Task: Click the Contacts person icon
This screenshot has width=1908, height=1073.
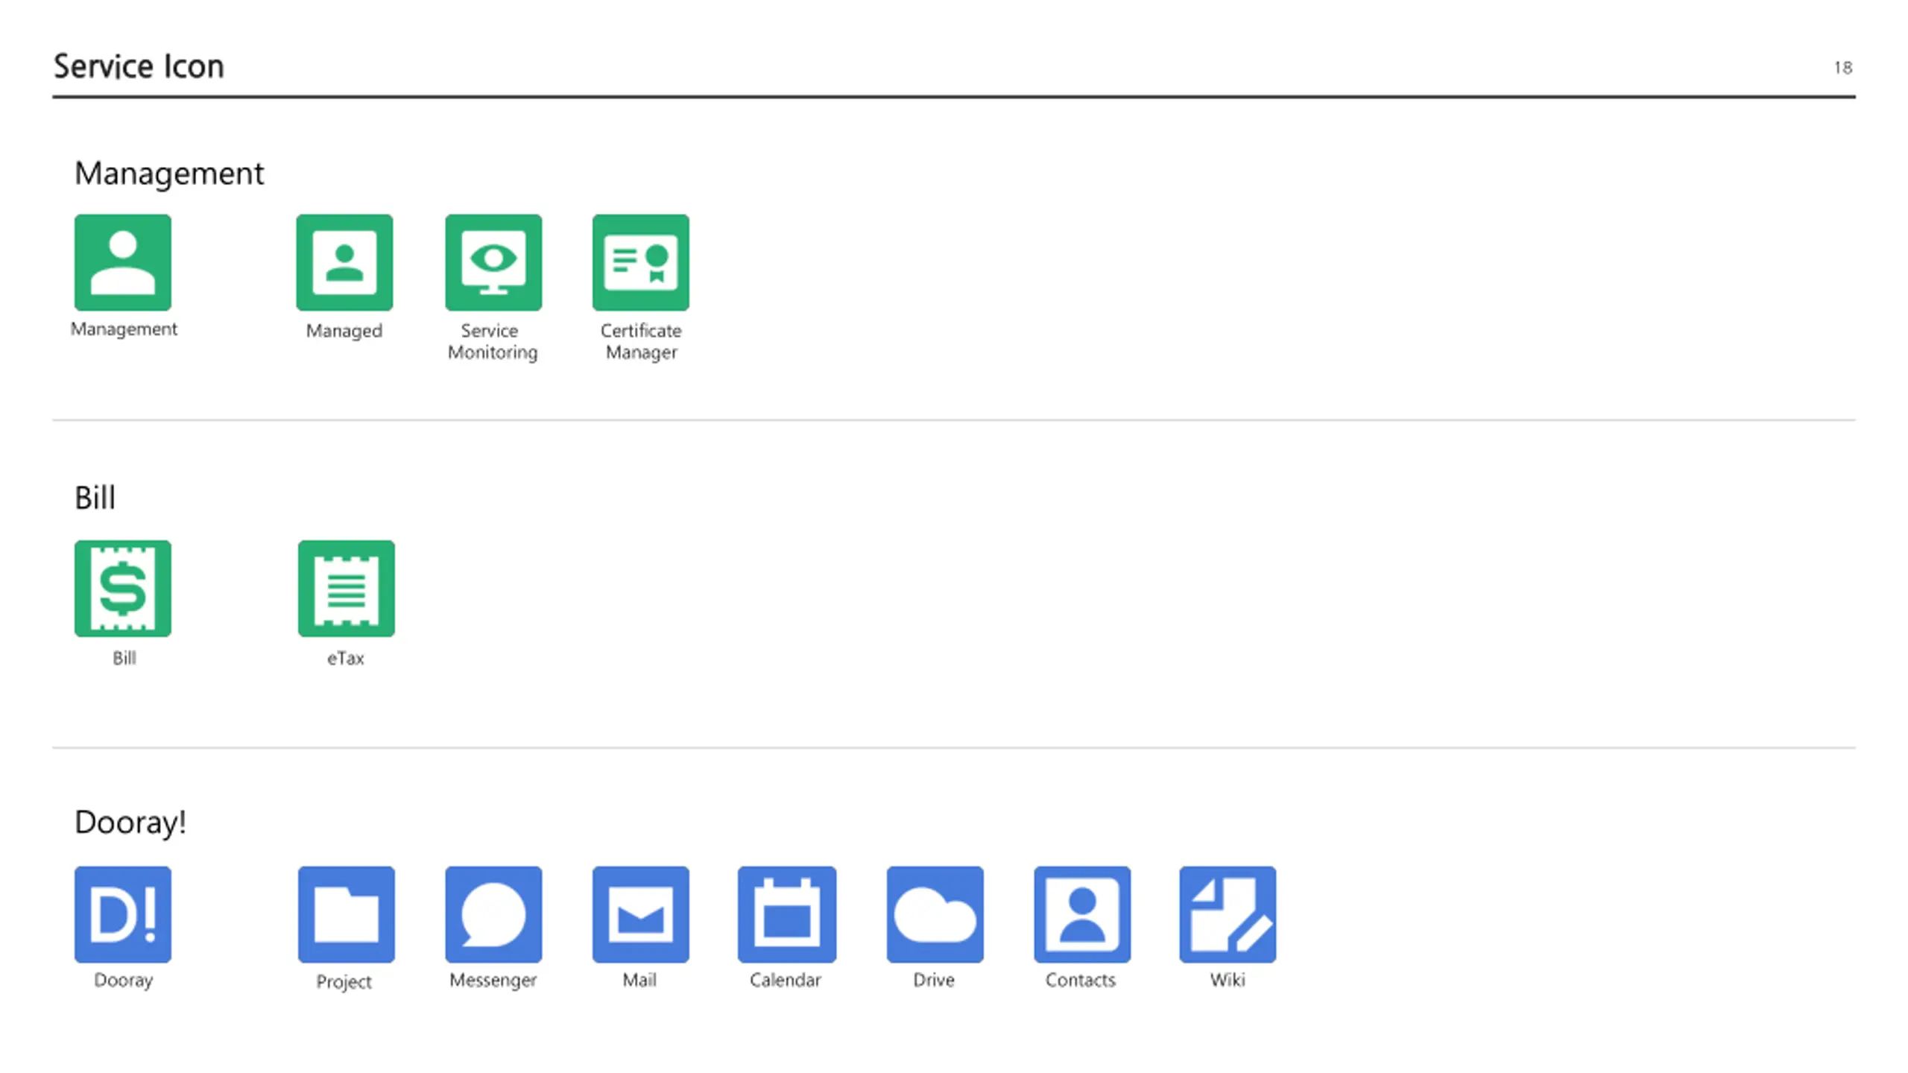Action: point(1082,914)
